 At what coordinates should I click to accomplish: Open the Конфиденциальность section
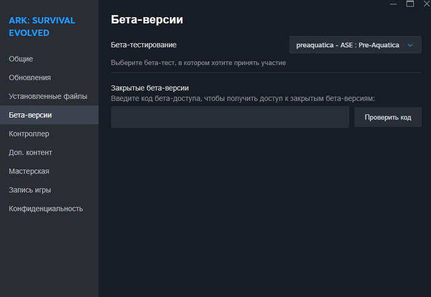tap(49, 208)
